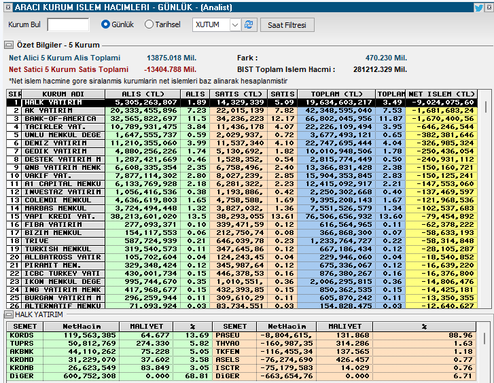Select the VAKIF YAT. row
This screenshot has width=494, height=383.
(242, 175)
